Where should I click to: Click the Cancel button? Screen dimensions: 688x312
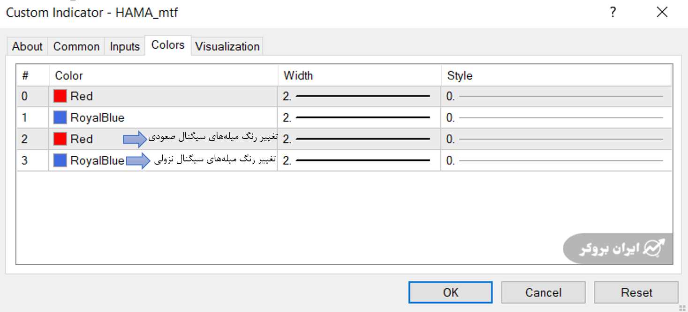click(543, 292)
